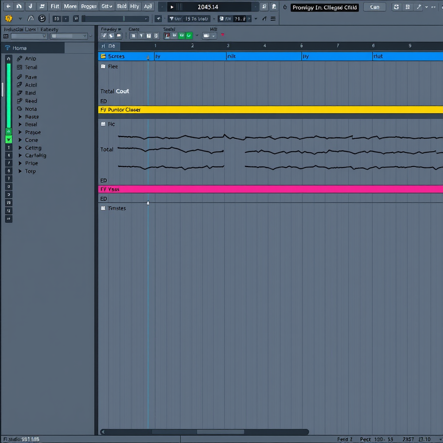Open the More menu at the top

[x=70, y=7]
